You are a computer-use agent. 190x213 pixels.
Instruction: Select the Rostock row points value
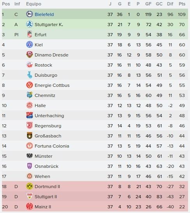182,65
